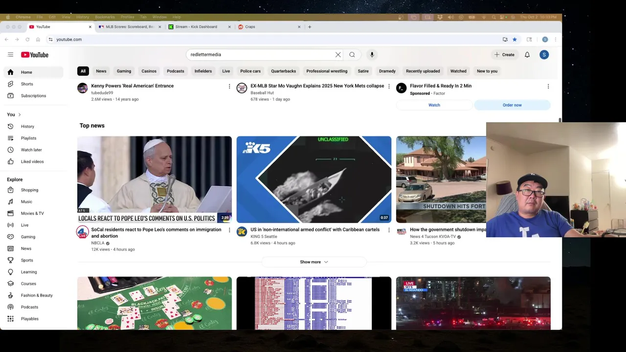Screen dimensions: 626x352
Task: Open Learning in the sidebar
Action: pyautogui.click(x=33, y=272)
